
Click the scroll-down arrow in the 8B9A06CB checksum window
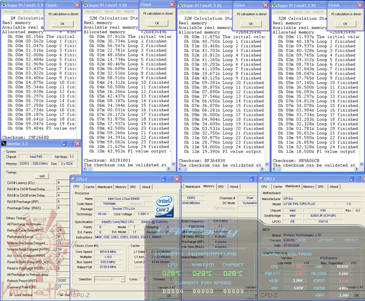tap(361, 164)
